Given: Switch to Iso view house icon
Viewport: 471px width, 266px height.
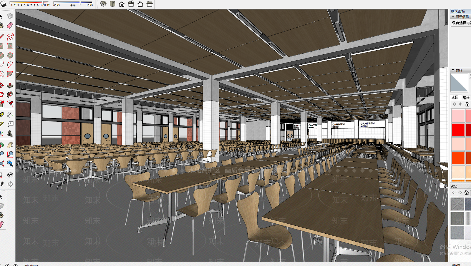Looking at the screenshot, I should click(103, 4).
